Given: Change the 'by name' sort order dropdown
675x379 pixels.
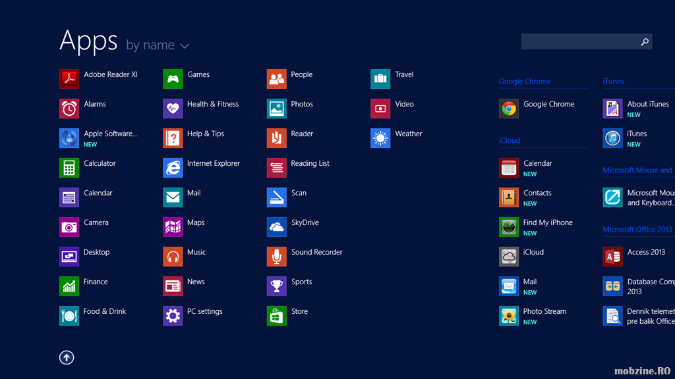Looking at the screenshot, I should click(158, 45).
